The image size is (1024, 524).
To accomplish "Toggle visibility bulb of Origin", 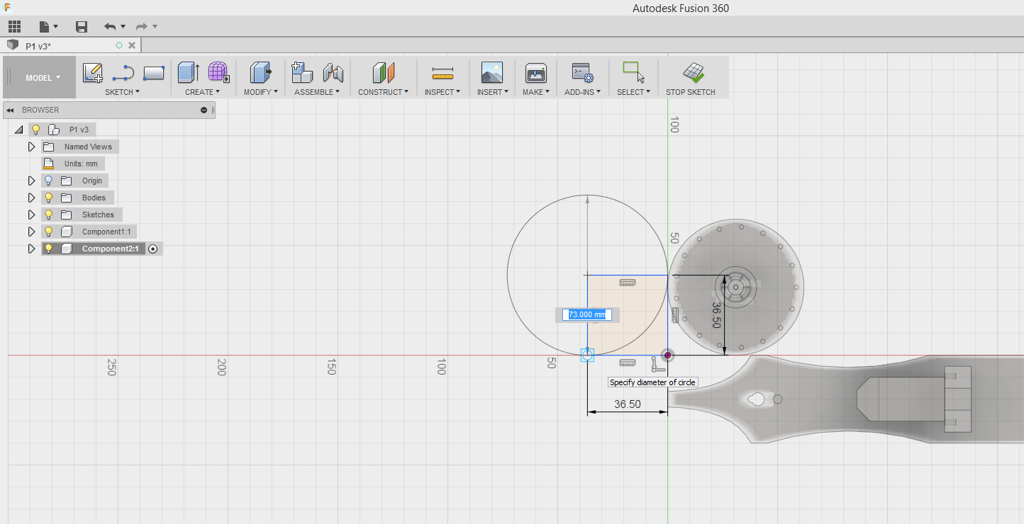I will [x=48, y=181].
